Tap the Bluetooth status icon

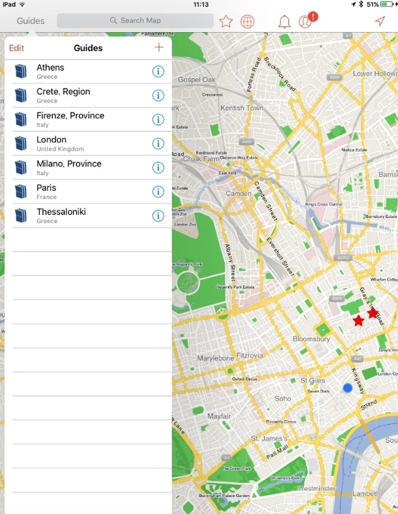pos(361,4)
